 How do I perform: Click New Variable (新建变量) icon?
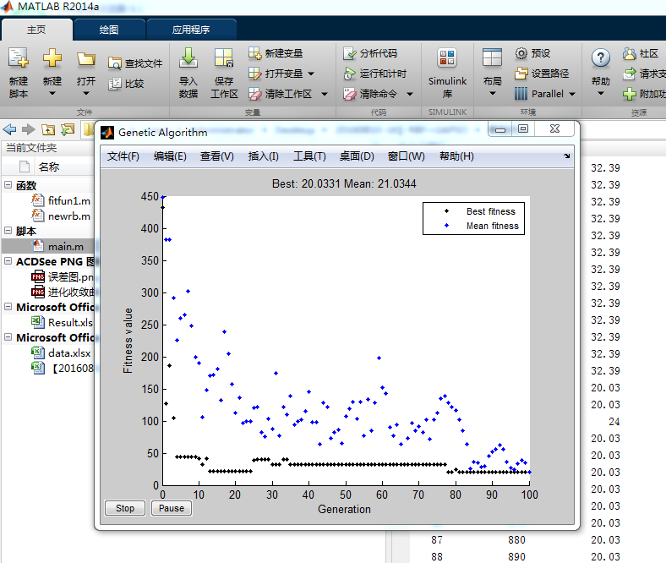pyautogui.click(x=255, y=53)
